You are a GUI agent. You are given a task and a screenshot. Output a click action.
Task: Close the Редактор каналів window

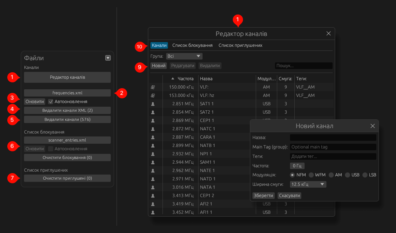[x=328, y=33]
